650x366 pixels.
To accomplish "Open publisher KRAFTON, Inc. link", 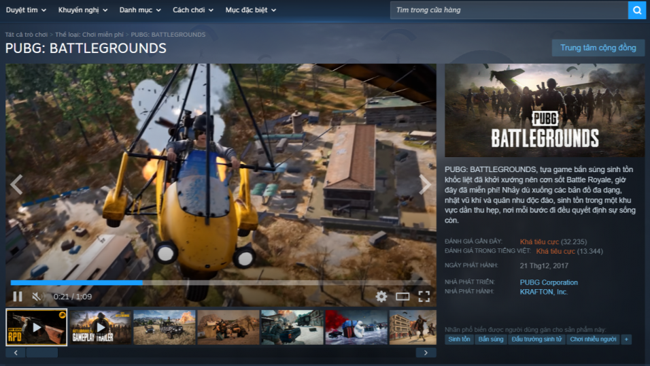I will click(543, 292).
